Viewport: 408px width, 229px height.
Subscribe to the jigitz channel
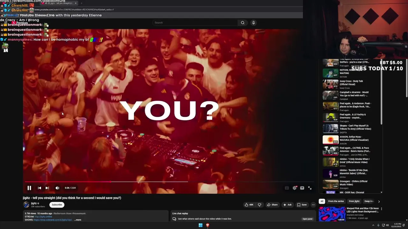tap(57, 205)
